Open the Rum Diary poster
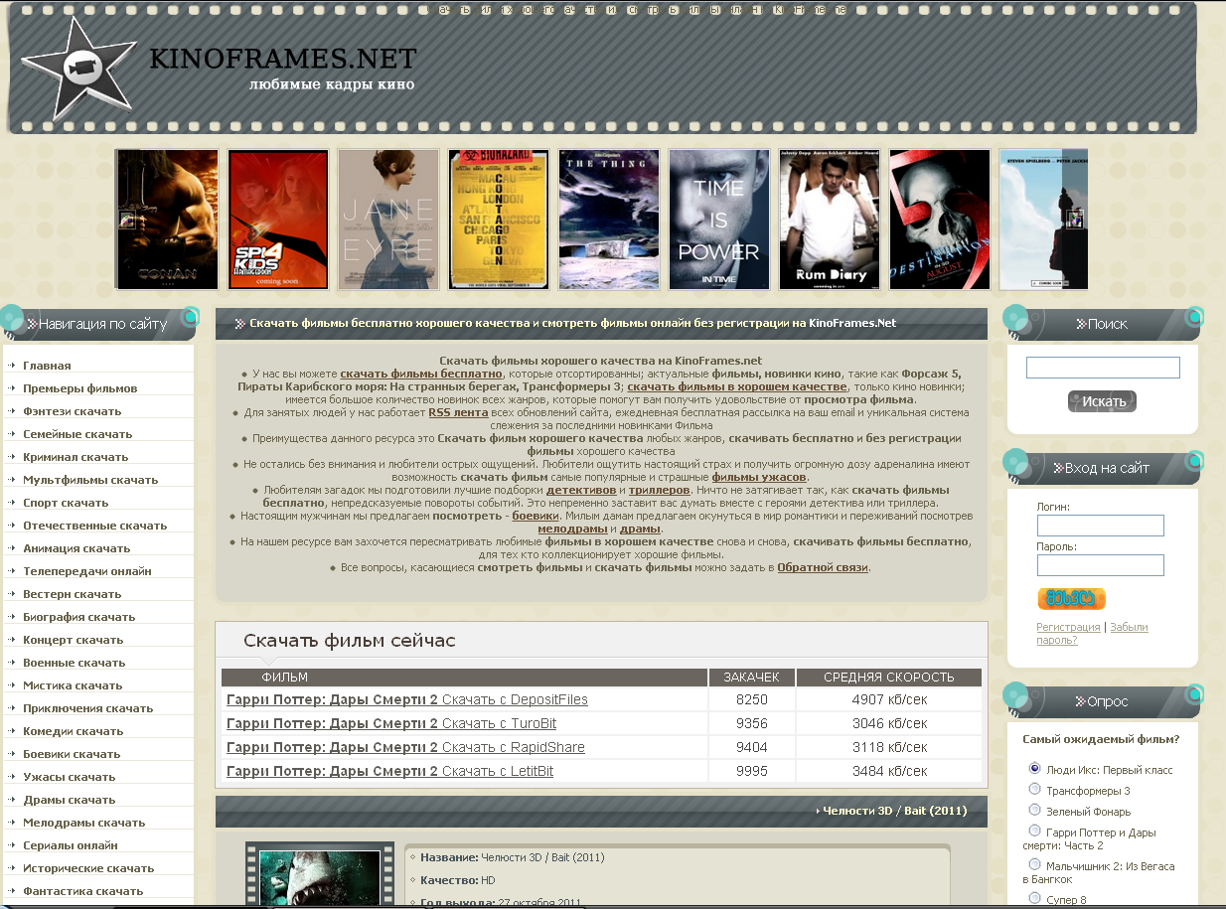Viewport: 1226px width, 909px height. [x=830, y=220]
